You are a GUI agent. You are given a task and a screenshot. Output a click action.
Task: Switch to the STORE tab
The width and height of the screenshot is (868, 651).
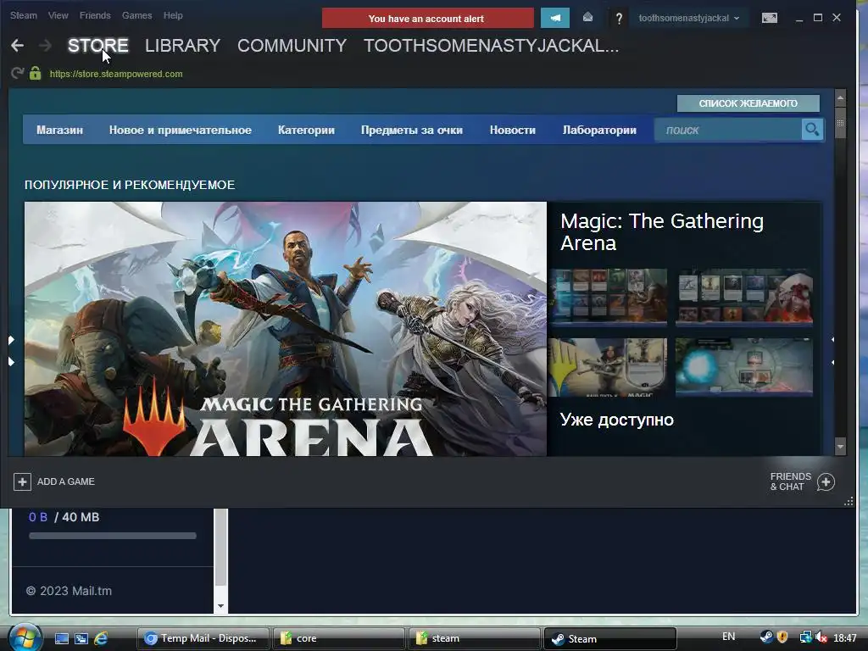pos(98,46)
